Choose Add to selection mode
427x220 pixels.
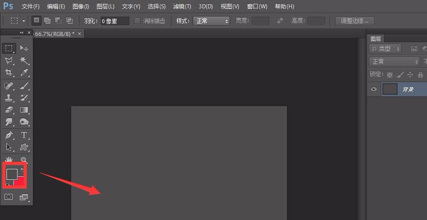click(x=48, y=20)
